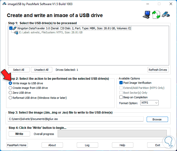Open the Log
Image resolution: width=177 pixels, height=151 pixels.
pyautogui.click(x=87, y=145)
